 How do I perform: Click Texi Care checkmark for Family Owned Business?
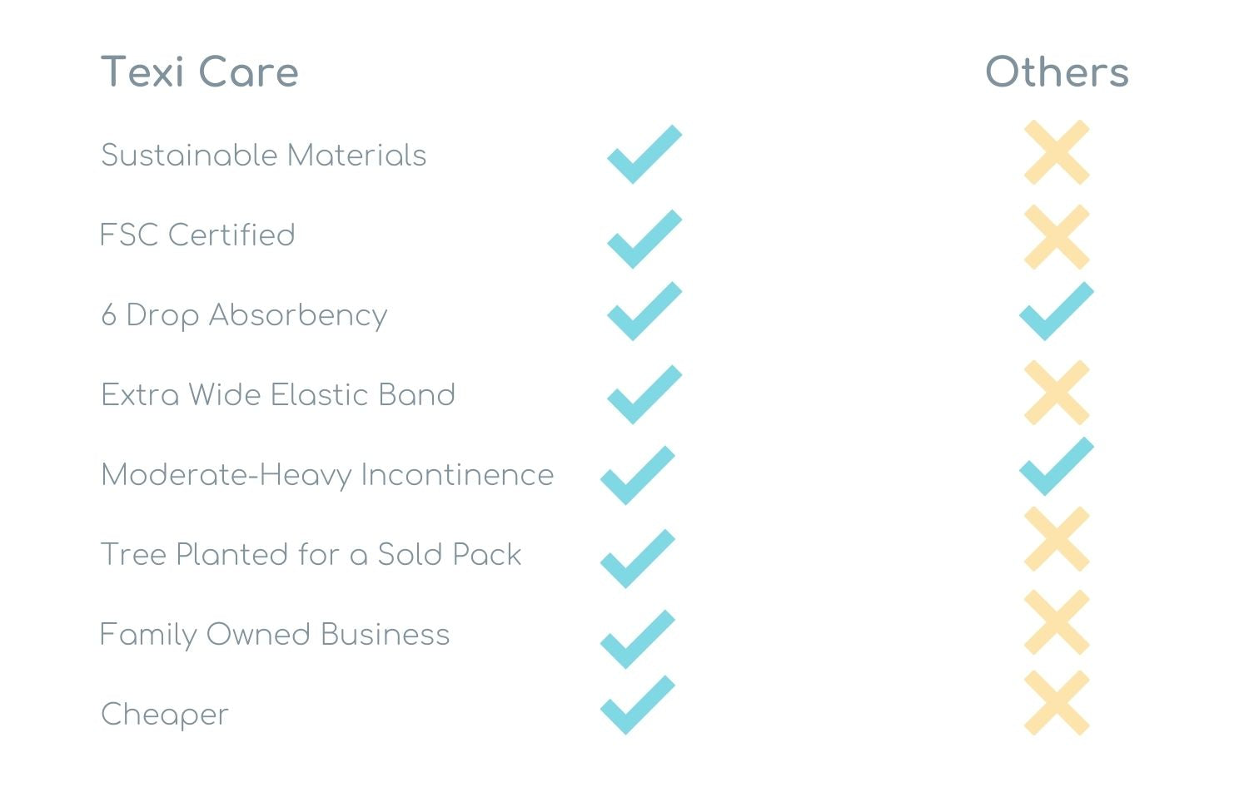pyautogui.click(x=637, y=639)
